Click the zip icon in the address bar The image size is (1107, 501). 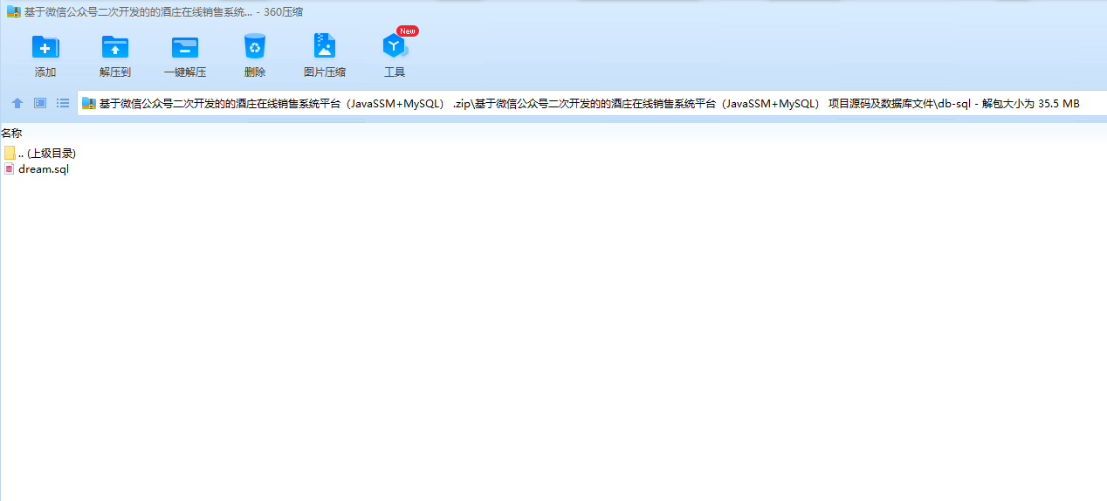tap(89, 104)
